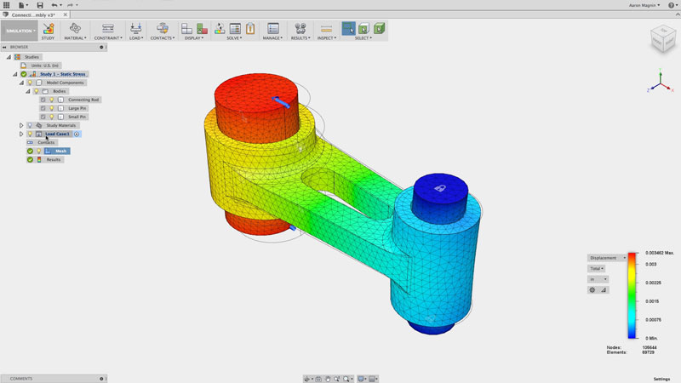Image resolution: width=681 pixels, height=383 pixels.
Task: Open the Display menu label
Action: click(194, 38)
